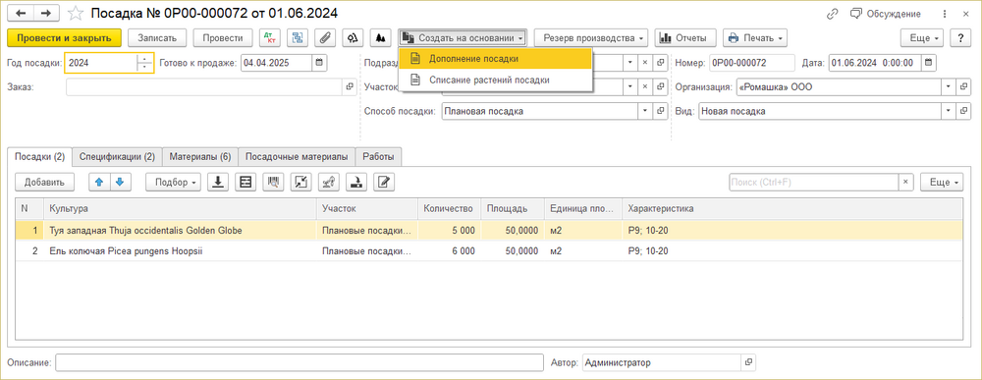Screen dimensions: 982x380
Task: Click the collapse arrows icon in the table toolbar
Action: (300, 183)
